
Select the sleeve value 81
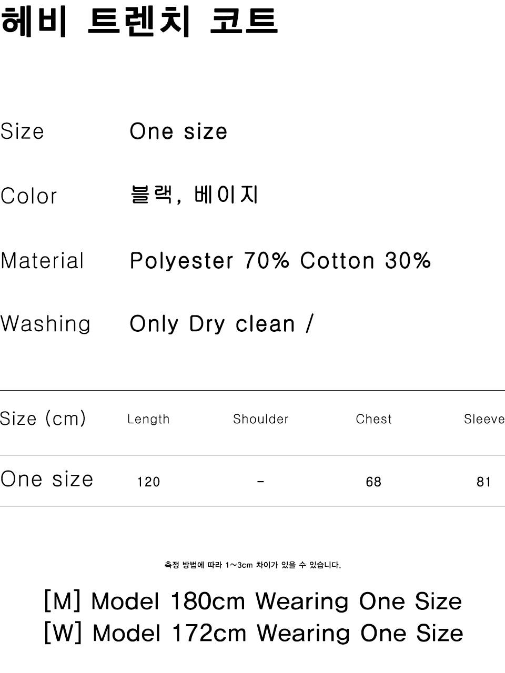(483, 482)
